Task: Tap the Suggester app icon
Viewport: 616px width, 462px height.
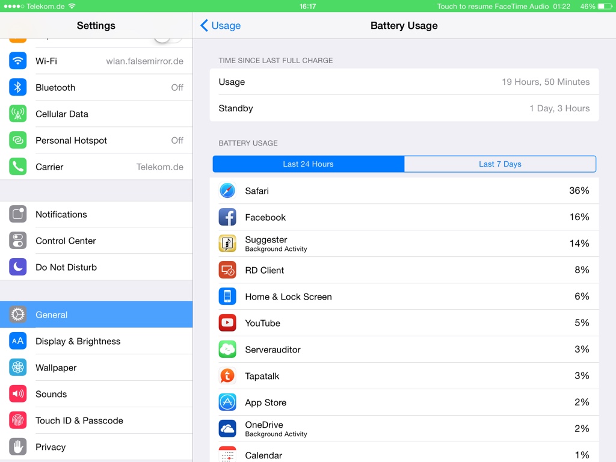Action: point(227,244)
